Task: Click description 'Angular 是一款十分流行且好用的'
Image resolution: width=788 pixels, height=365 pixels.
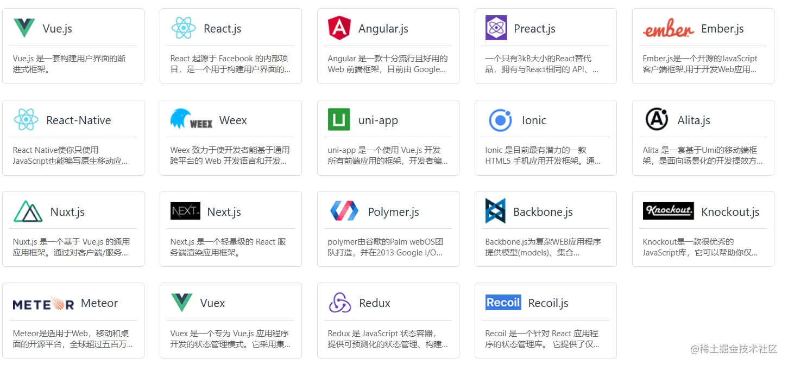Action: (x=388, y=64)
